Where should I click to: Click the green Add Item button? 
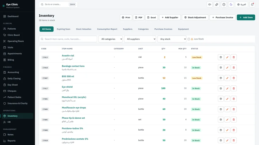click(x=246, y=17)
